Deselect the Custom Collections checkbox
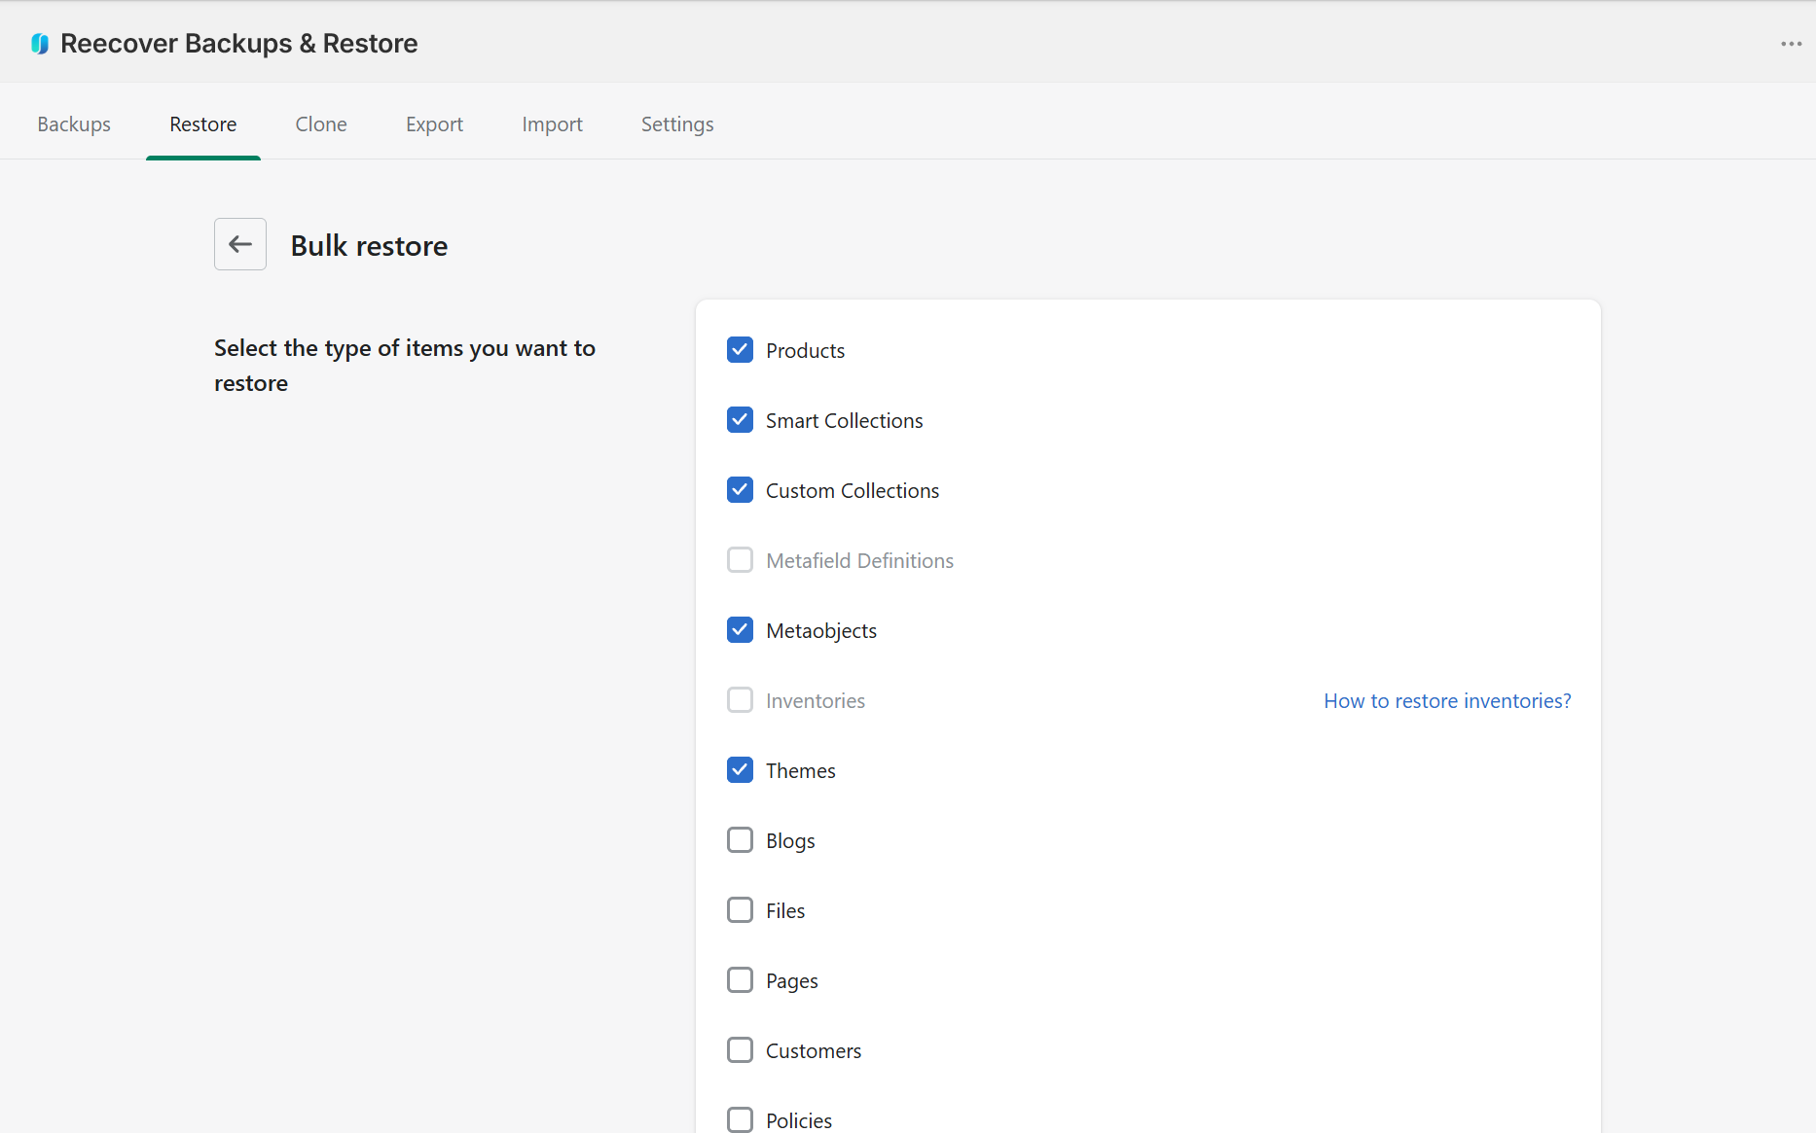The height and width of the screenshot is (1133, 1816). tap(740, 490)
